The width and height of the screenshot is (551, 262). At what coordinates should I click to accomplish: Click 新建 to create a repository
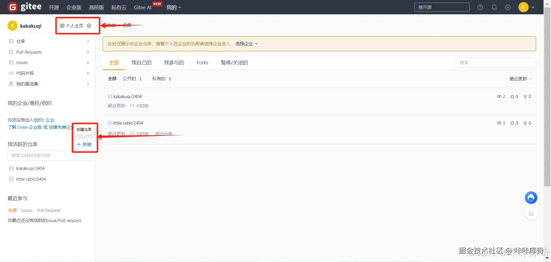pyautogui.click(x=84, y=144)
